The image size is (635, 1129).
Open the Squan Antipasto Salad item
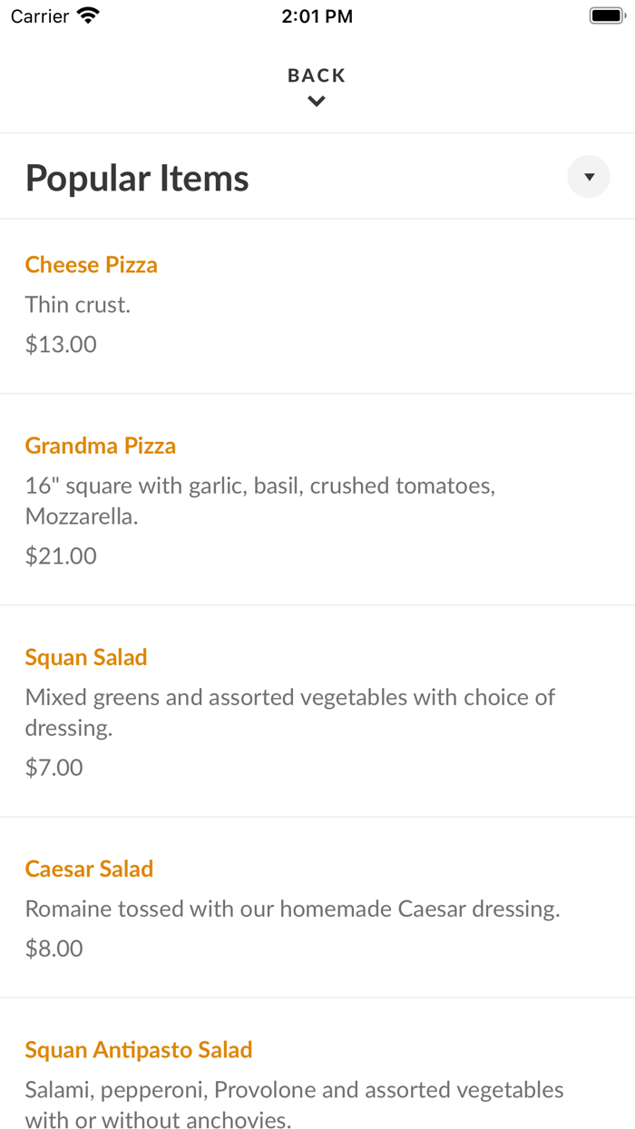pos(139,1049)
